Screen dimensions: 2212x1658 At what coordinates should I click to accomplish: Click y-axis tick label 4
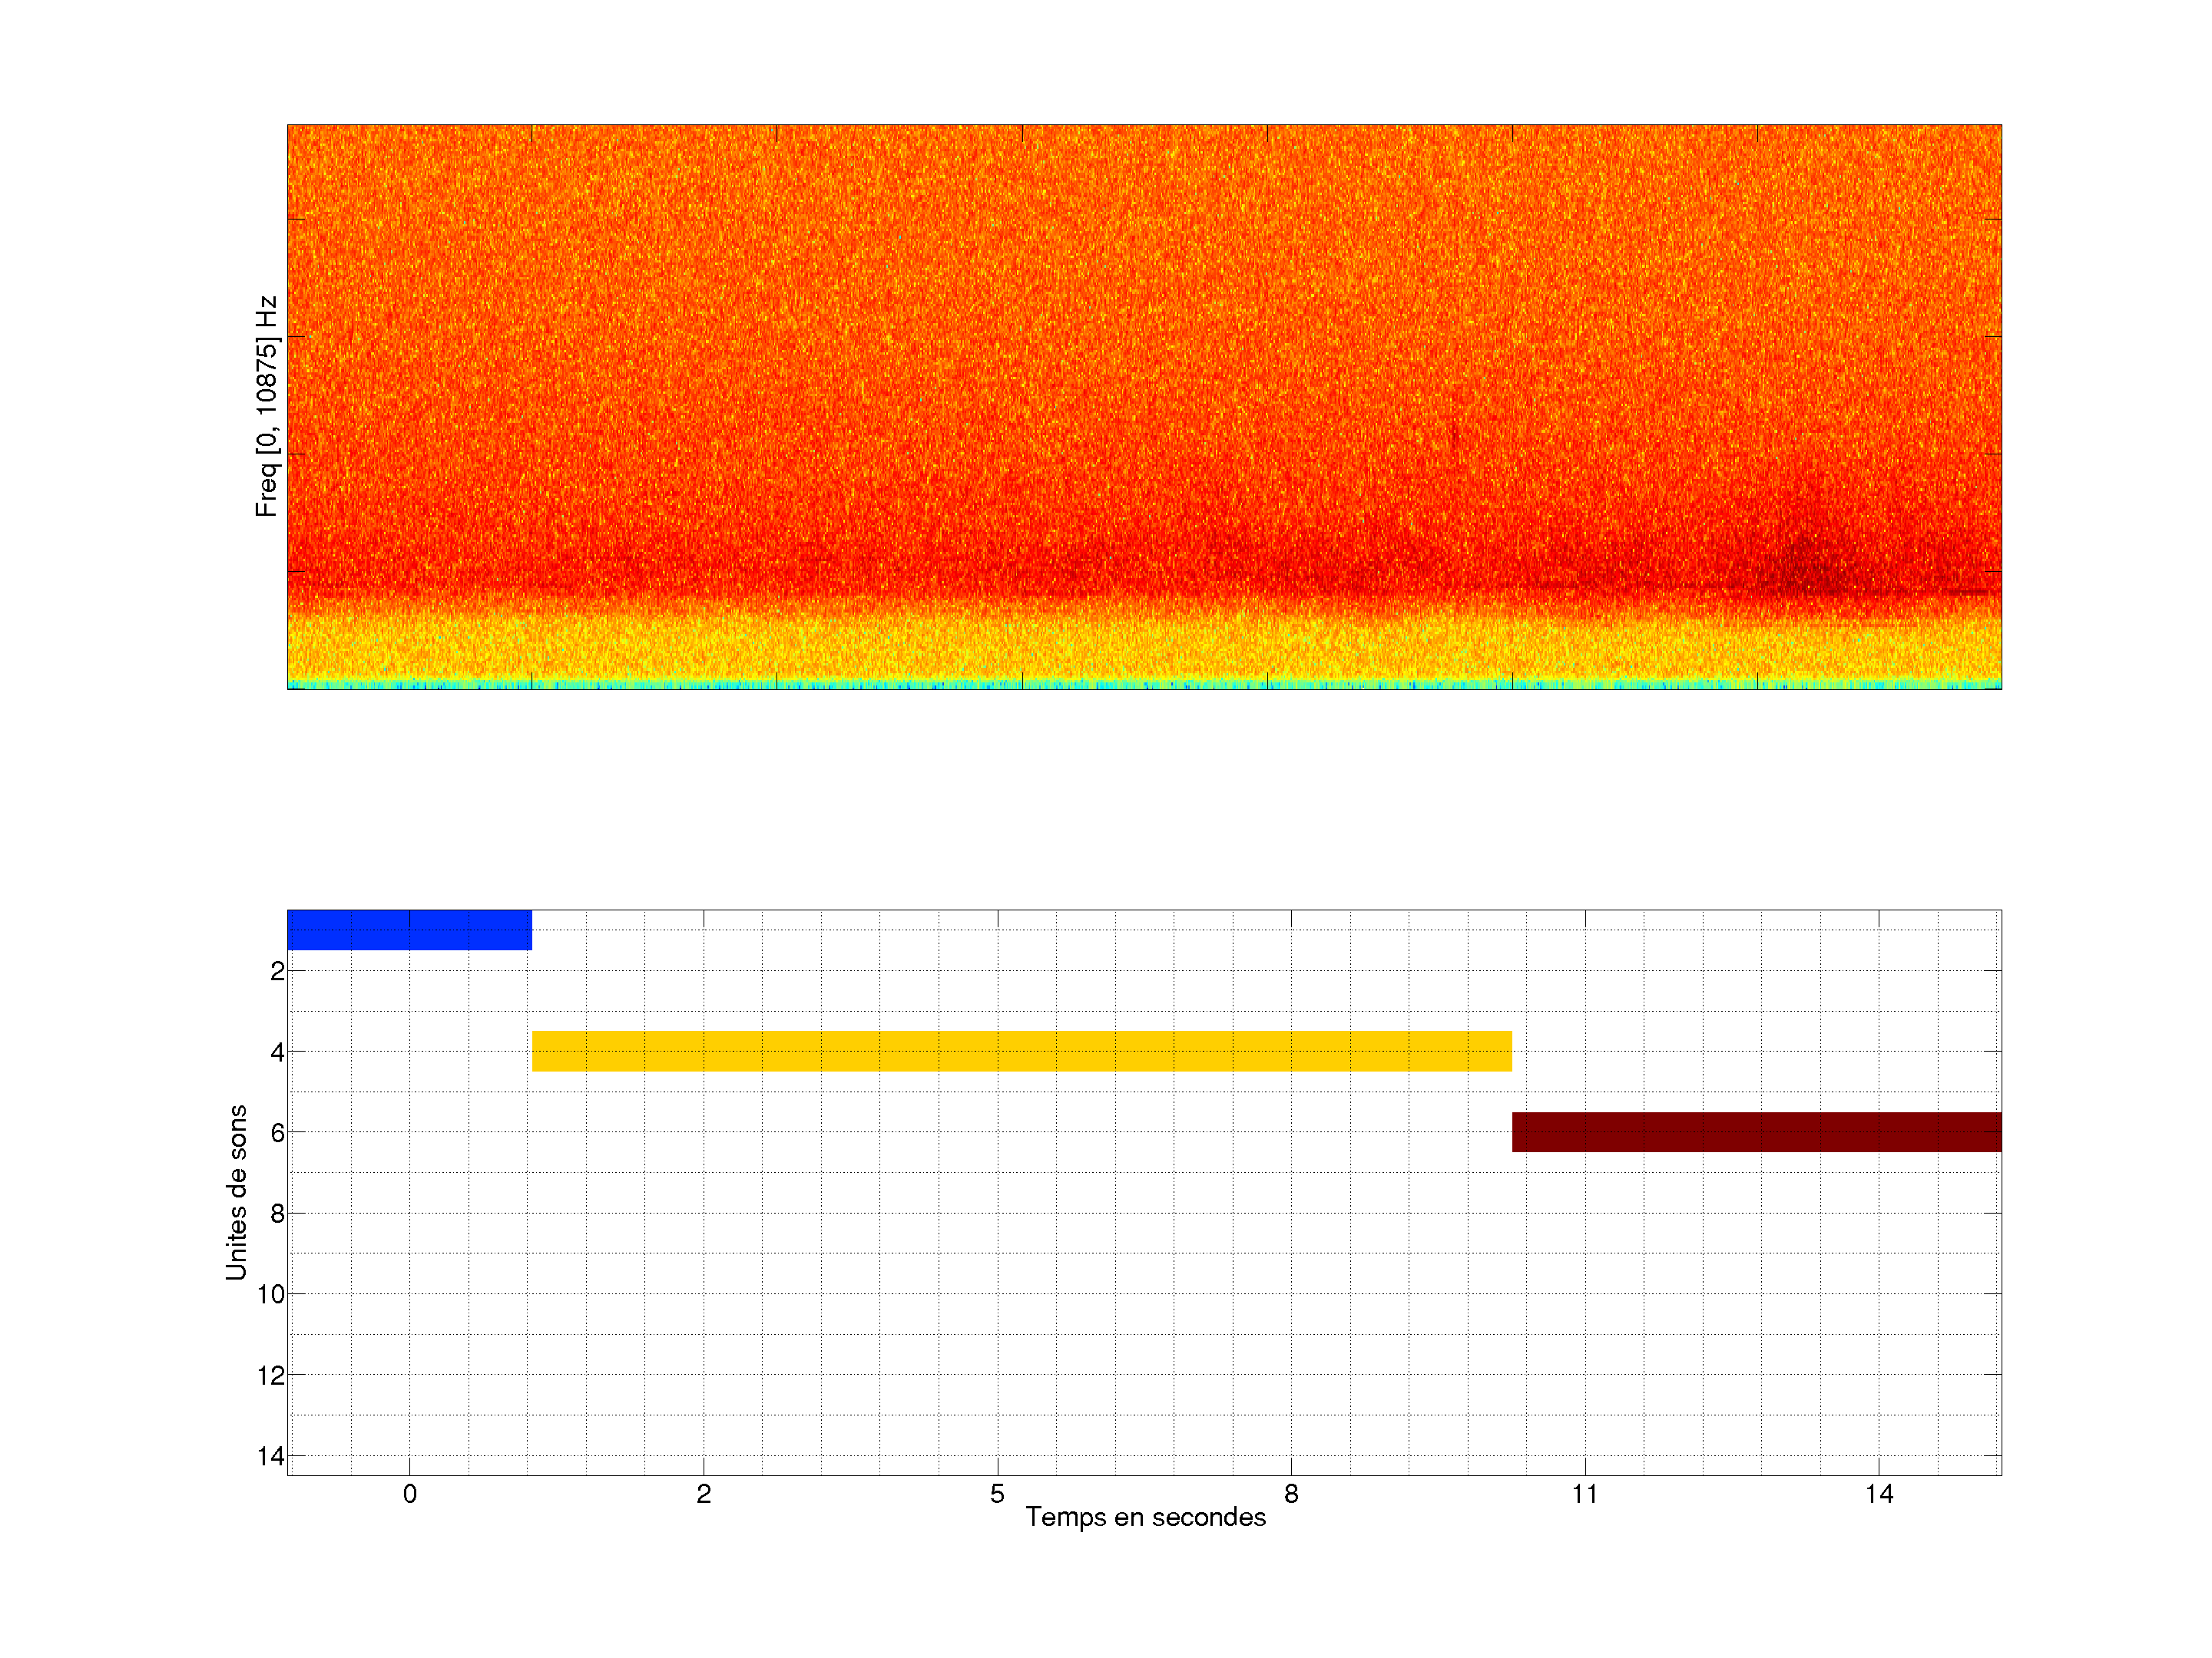[x=277, y=1052]
